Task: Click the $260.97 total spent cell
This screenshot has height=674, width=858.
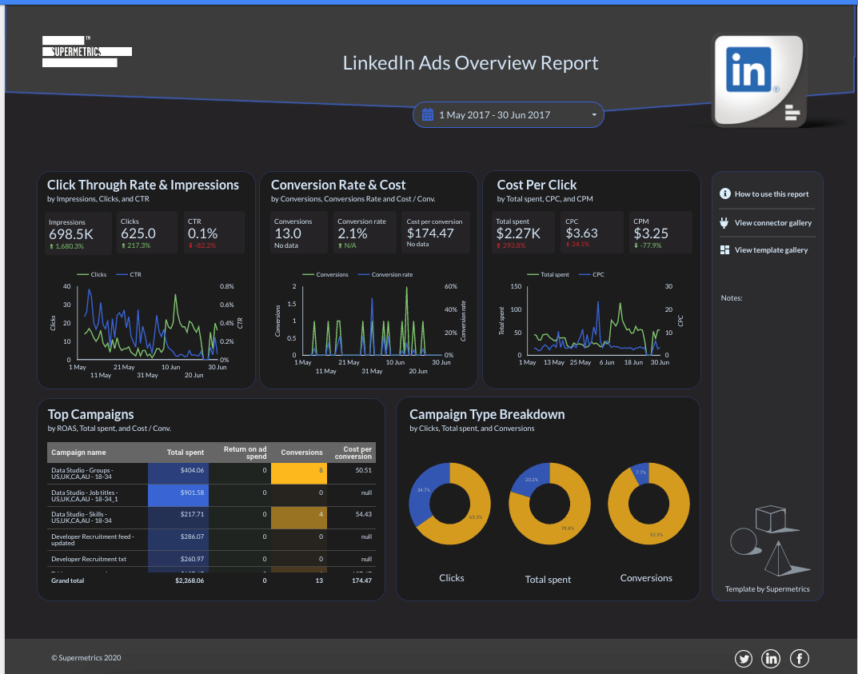Action: (x=178, y=559)
